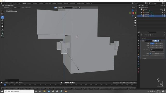Viewport: 166px width, 93px height.
Task: Toggle the Mirror Merge checkbox
Action: [151, 54]
